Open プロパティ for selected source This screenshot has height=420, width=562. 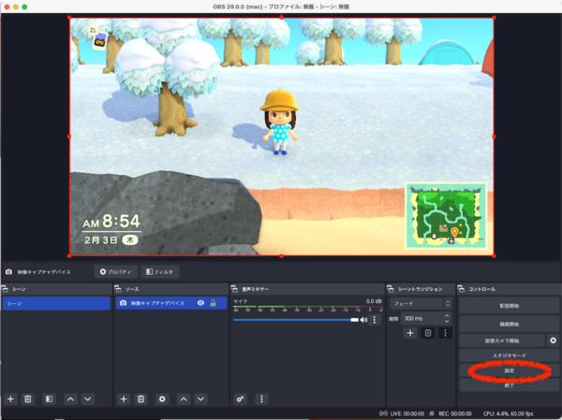(x=116, y=272)
